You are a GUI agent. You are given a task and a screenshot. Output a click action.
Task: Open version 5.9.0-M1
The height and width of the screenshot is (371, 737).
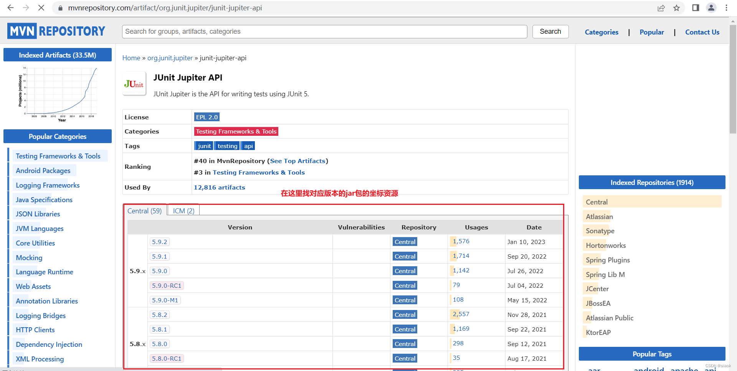point(165,300)
